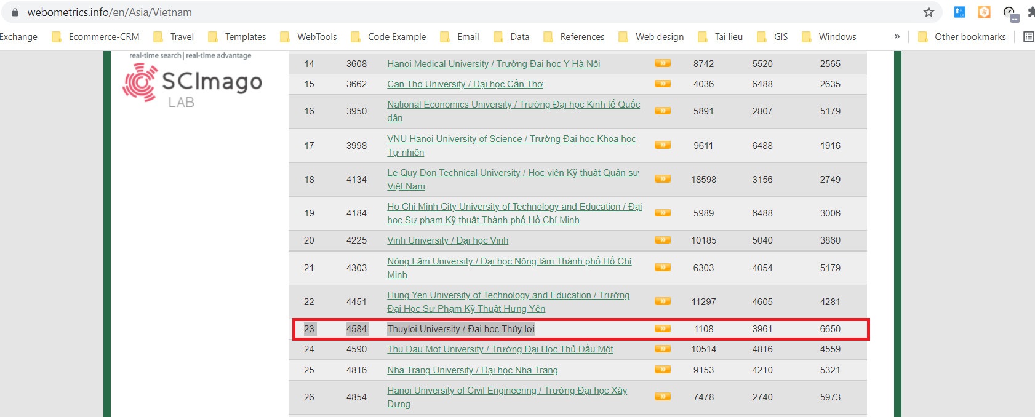Bookmark this page with the star icon

[x=929, y=12]
